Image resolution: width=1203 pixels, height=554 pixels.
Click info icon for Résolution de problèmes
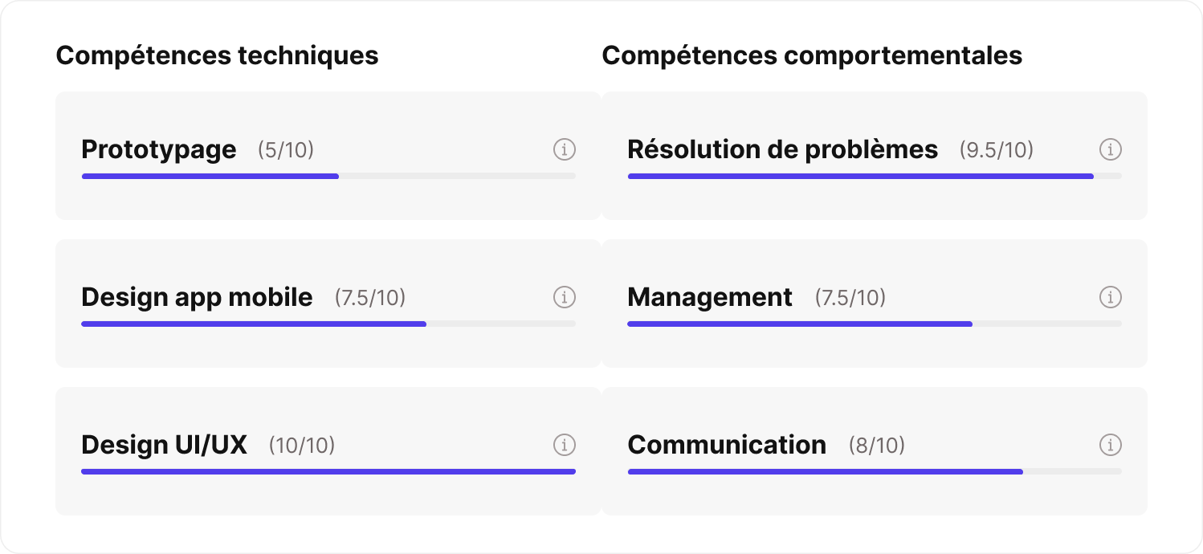pyautogui.click(x=1111, y=149)
